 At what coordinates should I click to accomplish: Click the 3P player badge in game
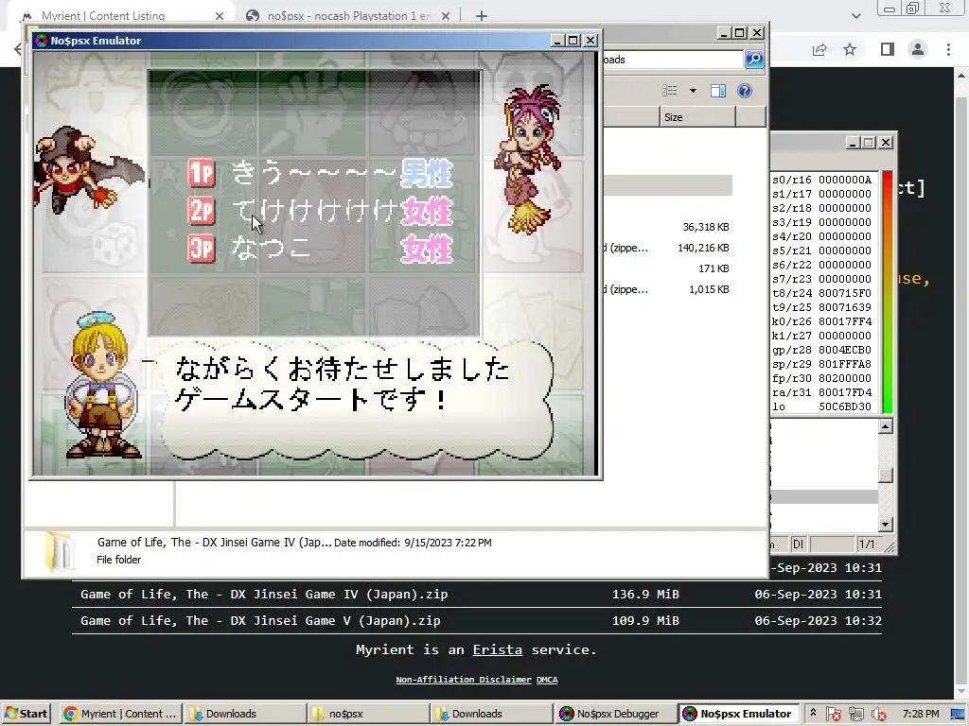click(x=202, y=249)
